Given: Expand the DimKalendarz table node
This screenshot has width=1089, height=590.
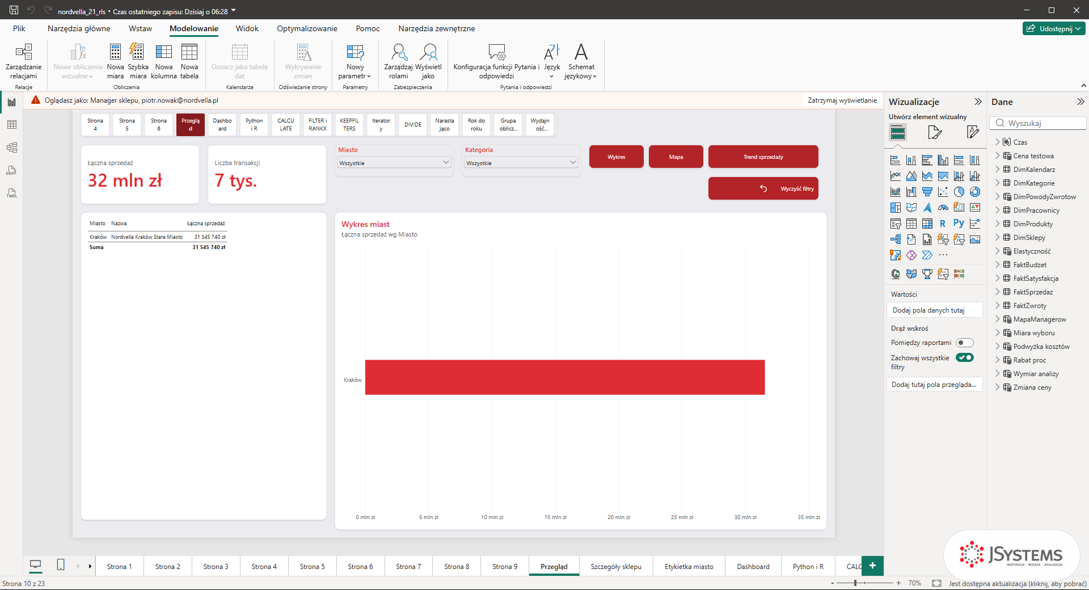Looking at the screenshot, I should (x=998, y=170).
